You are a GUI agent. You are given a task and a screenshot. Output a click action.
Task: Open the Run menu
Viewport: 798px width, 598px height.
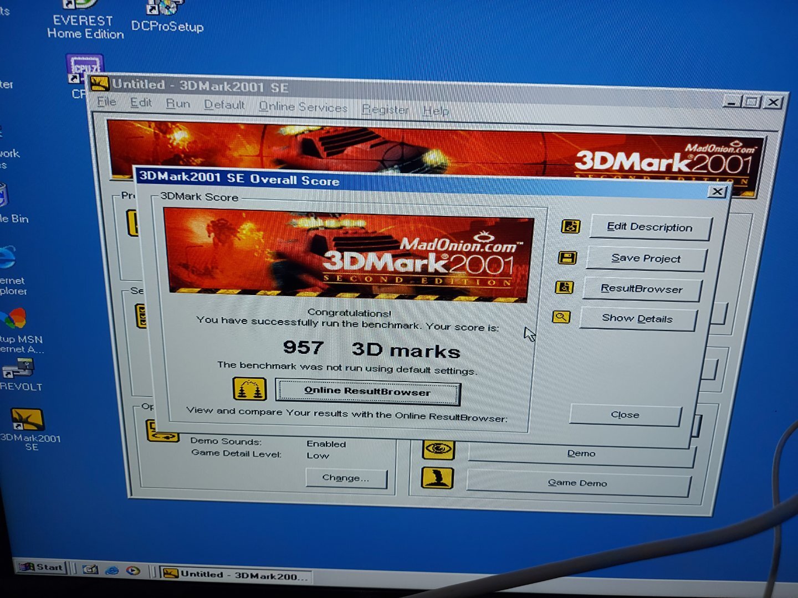point(178,104)
